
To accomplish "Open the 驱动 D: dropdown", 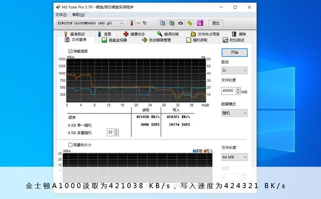I will click(234, 70).
